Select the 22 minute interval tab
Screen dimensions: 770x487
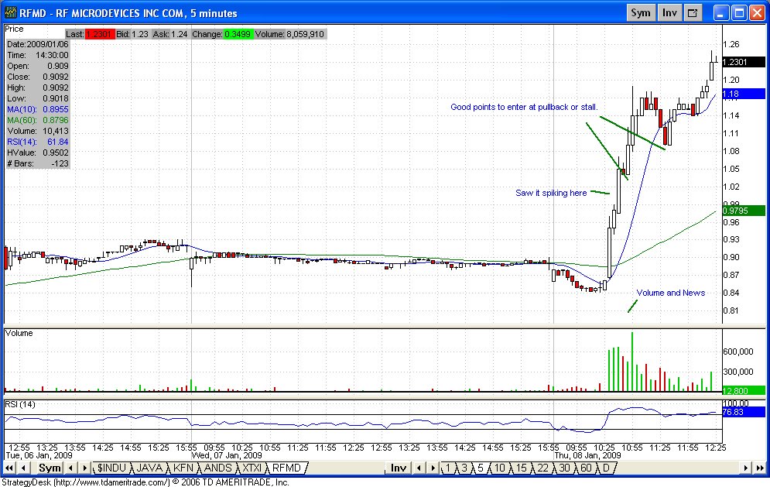[x=542, y=468]
